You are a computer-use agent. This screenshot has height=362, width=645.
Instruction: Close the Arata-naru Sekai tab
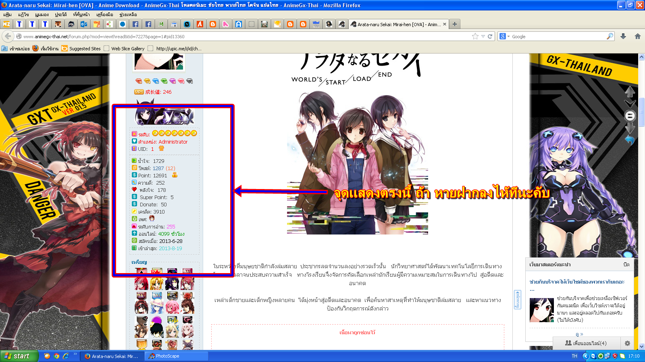tap(445, 24)
